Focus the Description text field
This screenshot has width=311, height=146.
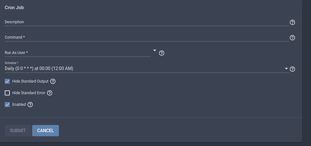(147, 22)
